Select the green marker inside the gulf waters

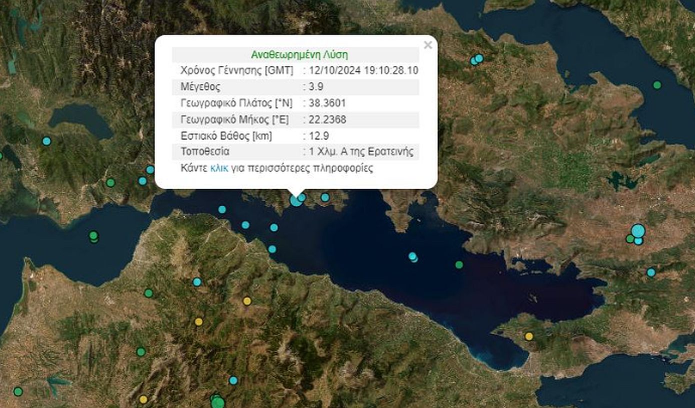[459, 265]
